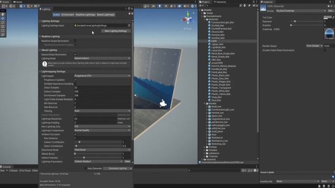Open the draw mode shading icon
The width and height of the screenshot is (335, 188).
tap(146, 6)
